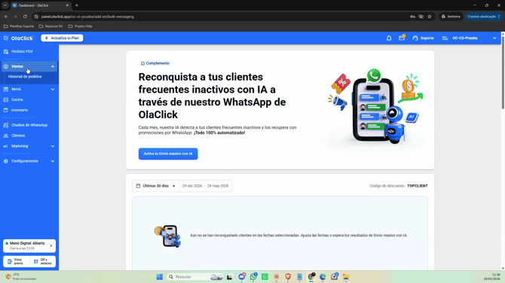Screen dimensions: 505x283
Task: Click the address bar URL
Action: click(87, 17)
